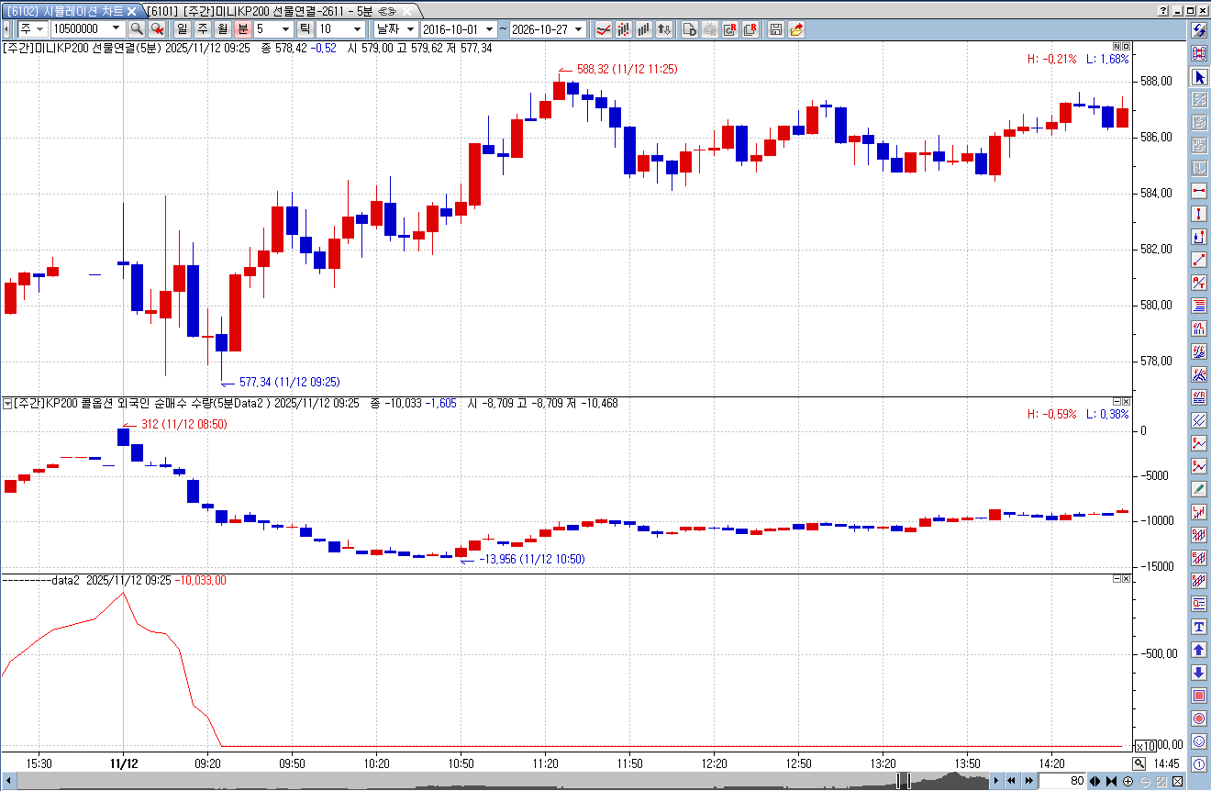The height and width of the screenshot is (791, 1211).
Task: Close the data2 indicator panel
Action: pyautogui.click(x=1127, y=579)
